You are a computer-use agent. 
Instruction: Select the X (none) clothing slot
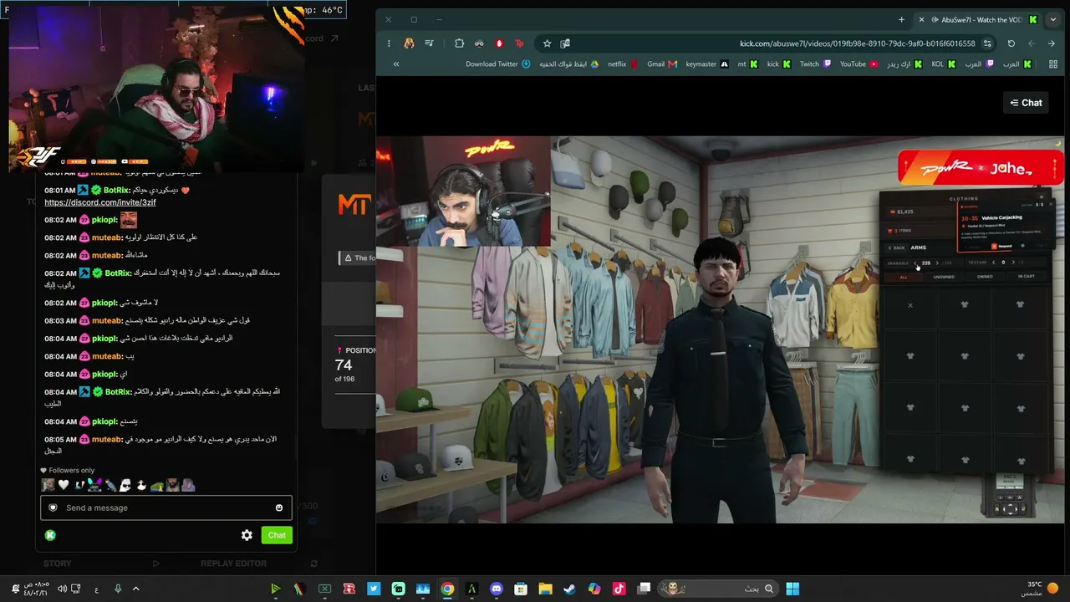coord(910,305)
